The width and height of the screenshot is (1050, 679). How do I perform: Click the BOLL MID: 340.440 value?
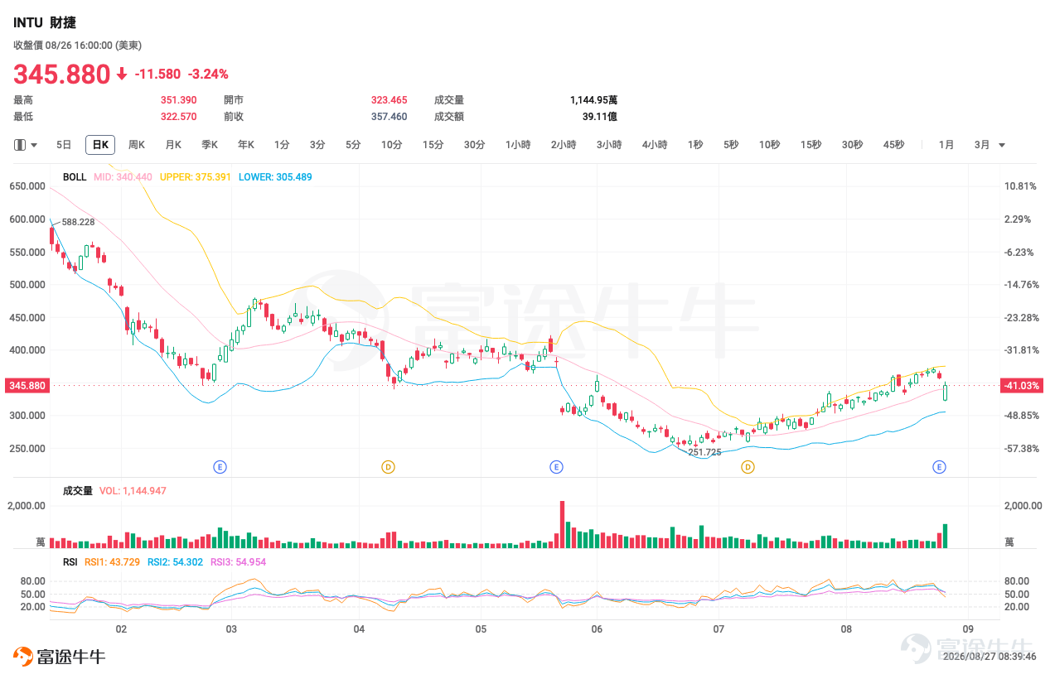(123, 177)
